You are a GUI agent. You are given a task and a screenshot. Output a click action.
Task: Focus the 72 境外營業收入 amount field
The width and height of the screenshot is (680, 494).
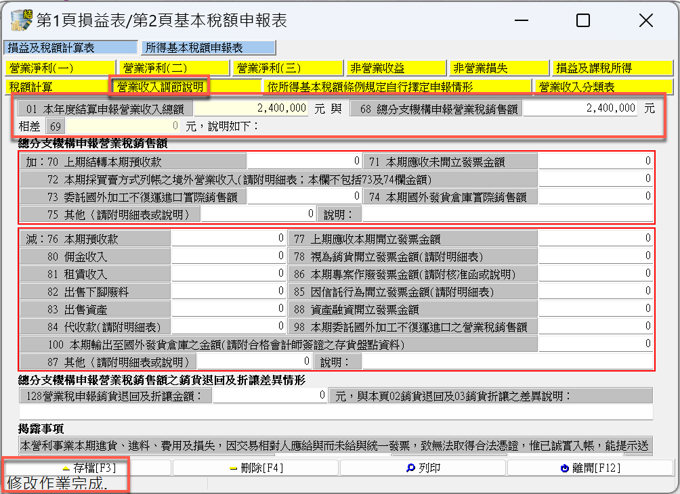595,179
